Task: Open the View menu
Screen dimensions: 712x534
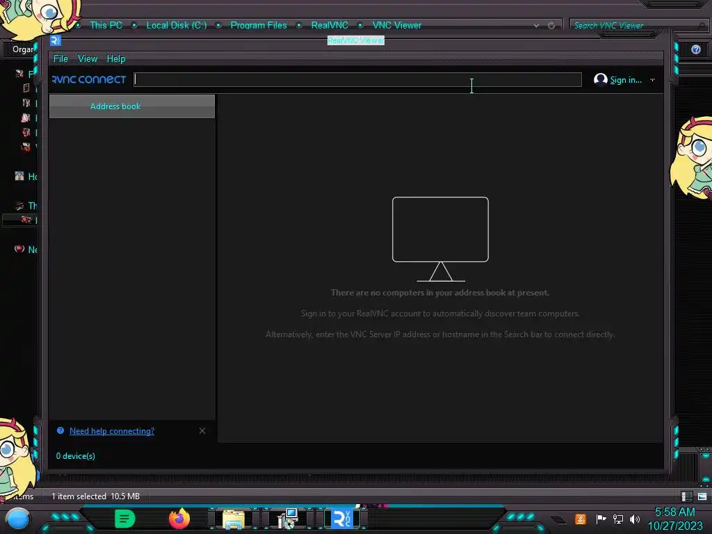Action: [87, 58]
